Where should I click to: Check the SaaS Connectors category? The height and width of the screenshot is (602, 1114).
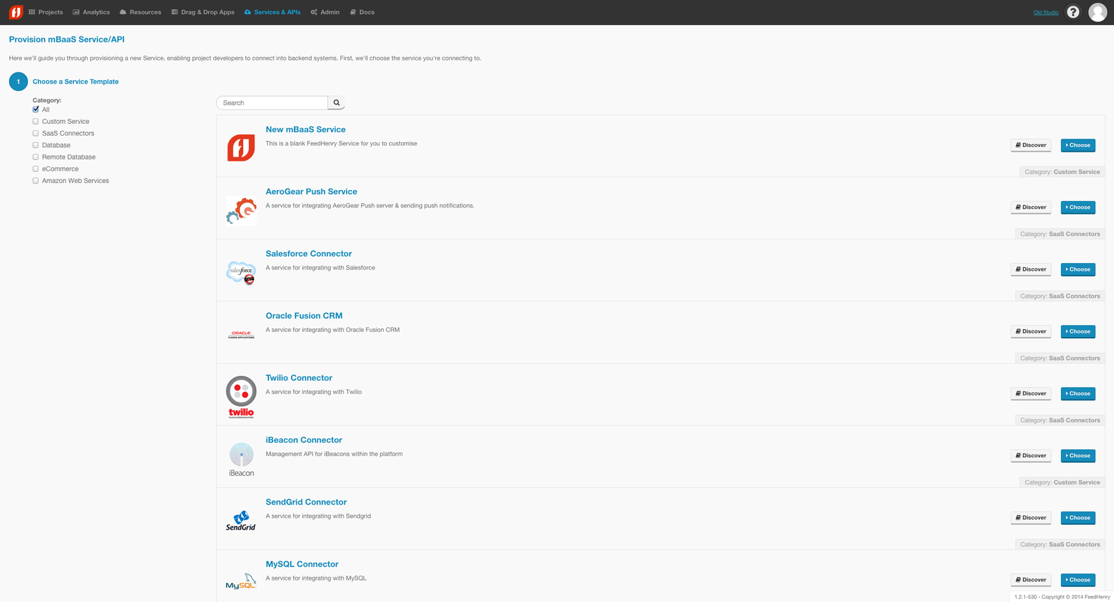point(36,133)
